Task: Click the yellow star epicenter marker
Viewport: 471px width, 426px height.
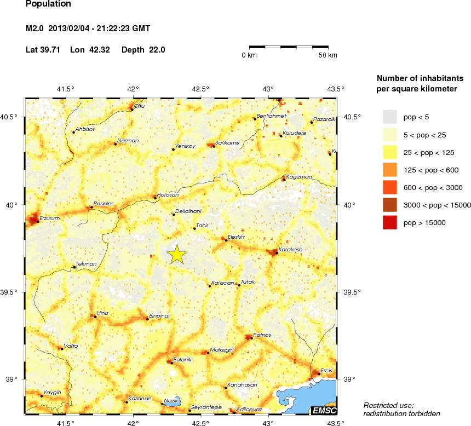Action: click(177, 254)
